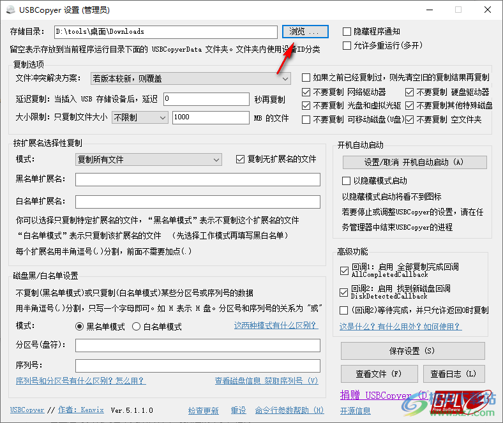503x423 pixels.
Task: Enable 允许多重运行(多开) checkbox
Action: pyautogui.click(x=347, y=45)
